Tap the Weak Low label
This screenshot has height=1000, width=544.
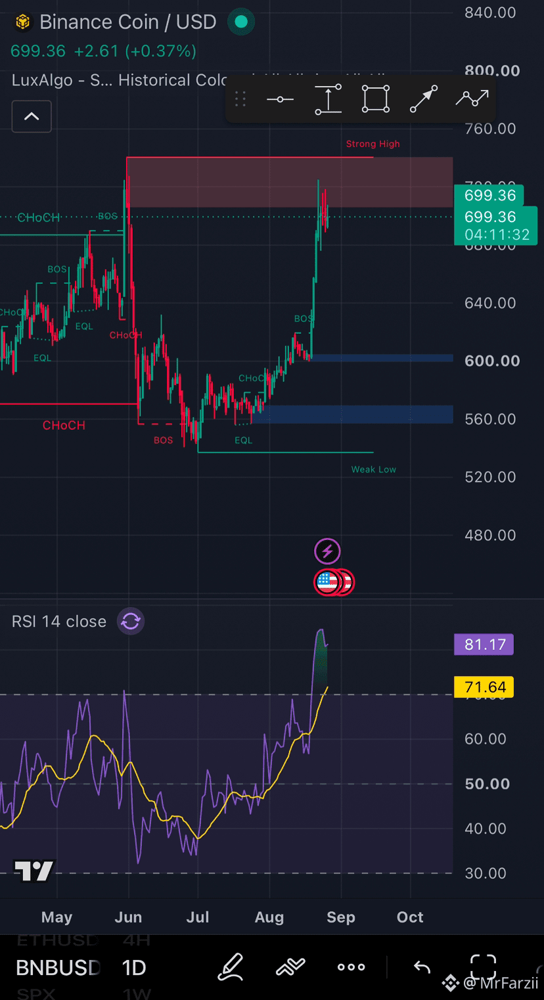374,469
